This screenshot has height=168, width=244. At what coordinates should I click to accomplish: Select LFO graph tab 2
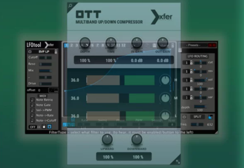pyautogui.click(x=72, y=45)
